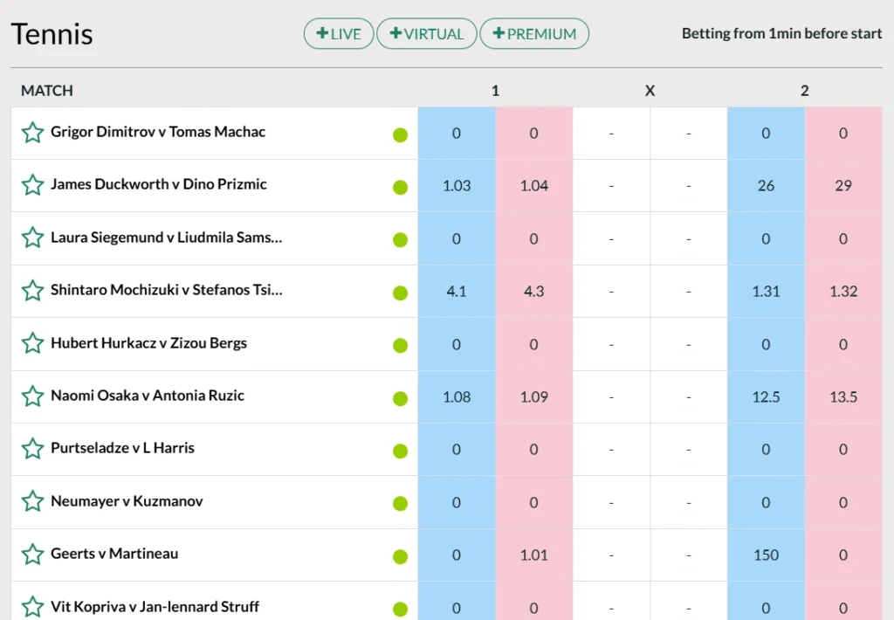Add Naomi Osaka v Antonia Ruzic to favorites

[32, 396]
